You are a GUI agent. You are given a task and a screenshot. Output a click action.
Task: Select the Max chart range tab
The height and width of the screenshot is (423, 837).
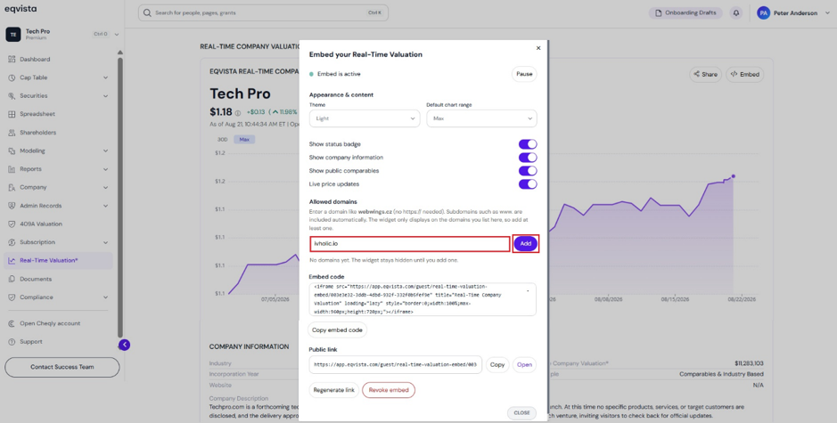click(x=244, y=139)
